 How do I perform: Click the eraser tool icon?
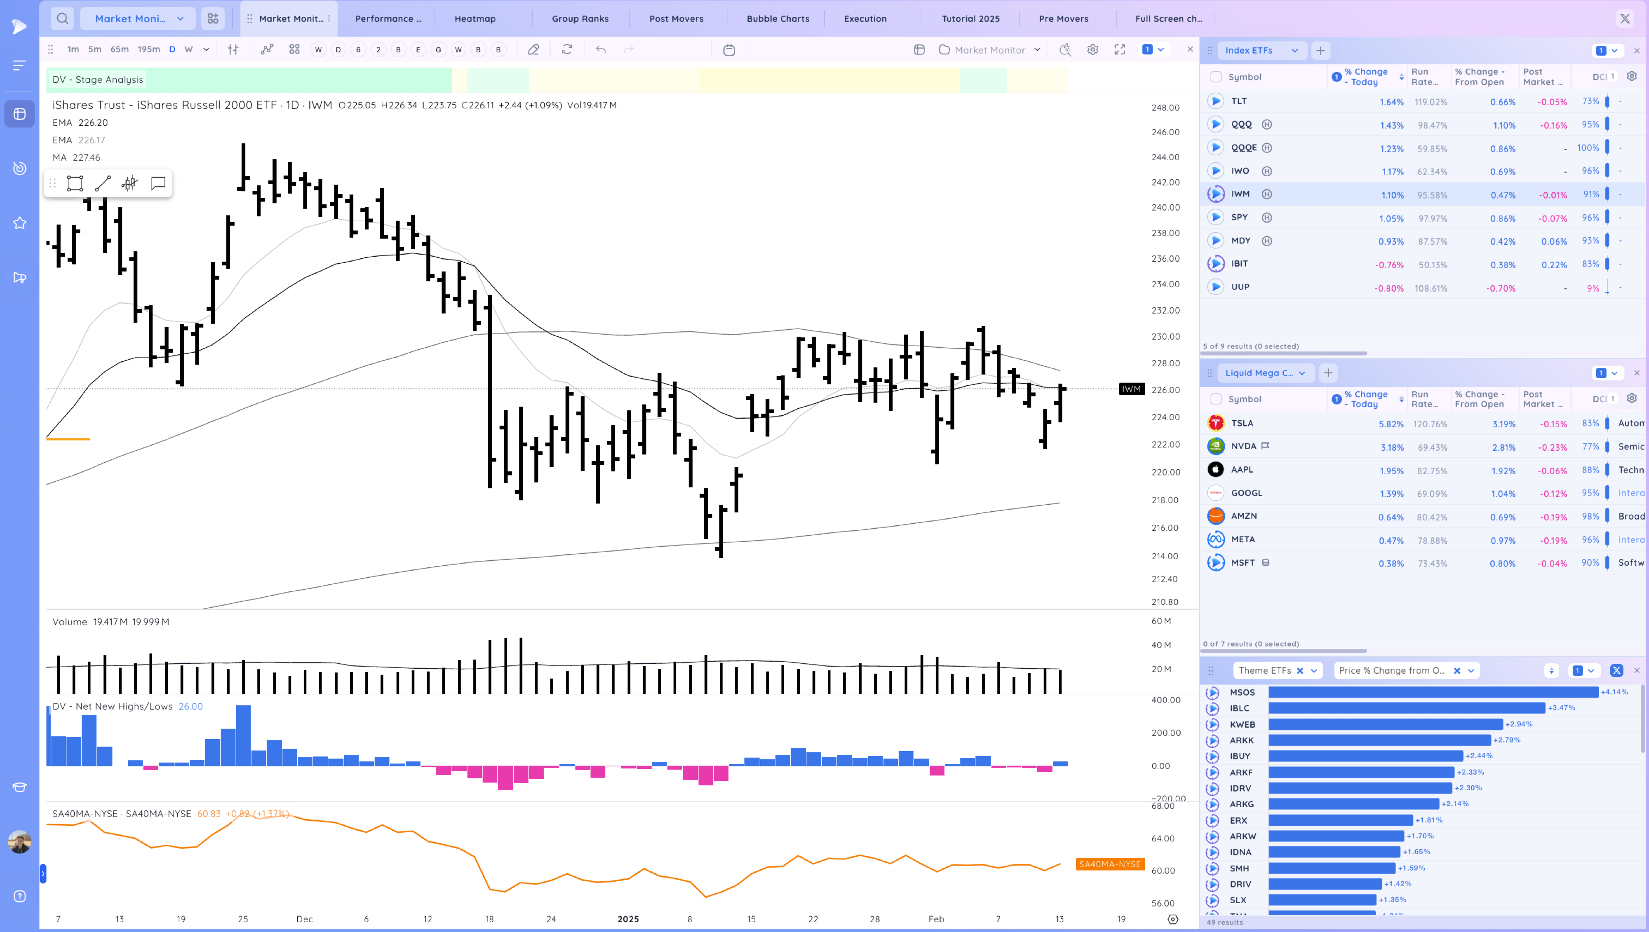tap(533, 49)
